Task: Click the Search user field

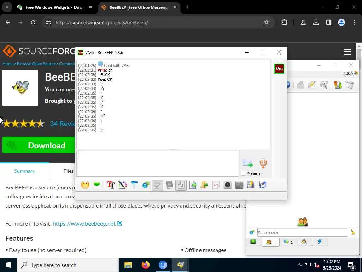Action: tap(303, 232)
